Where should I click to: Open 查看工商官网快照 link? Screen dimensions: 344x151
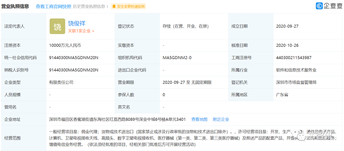click(x=53, y=6)
